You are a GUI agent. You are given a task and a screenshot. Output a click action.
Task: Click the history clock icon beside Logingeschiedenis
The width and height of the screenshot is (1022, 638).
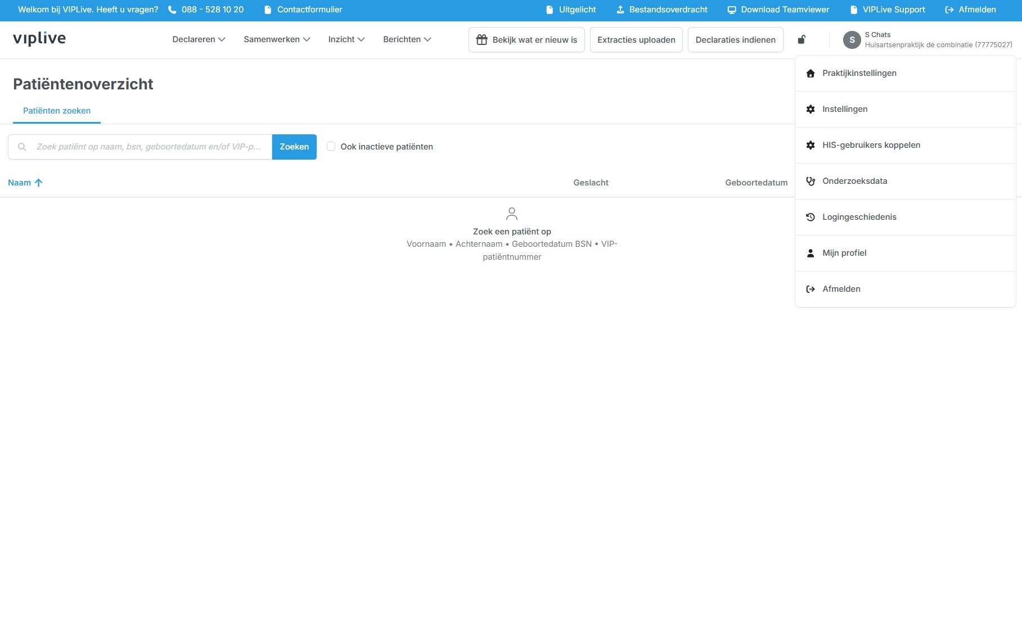(x=811, y=217)
